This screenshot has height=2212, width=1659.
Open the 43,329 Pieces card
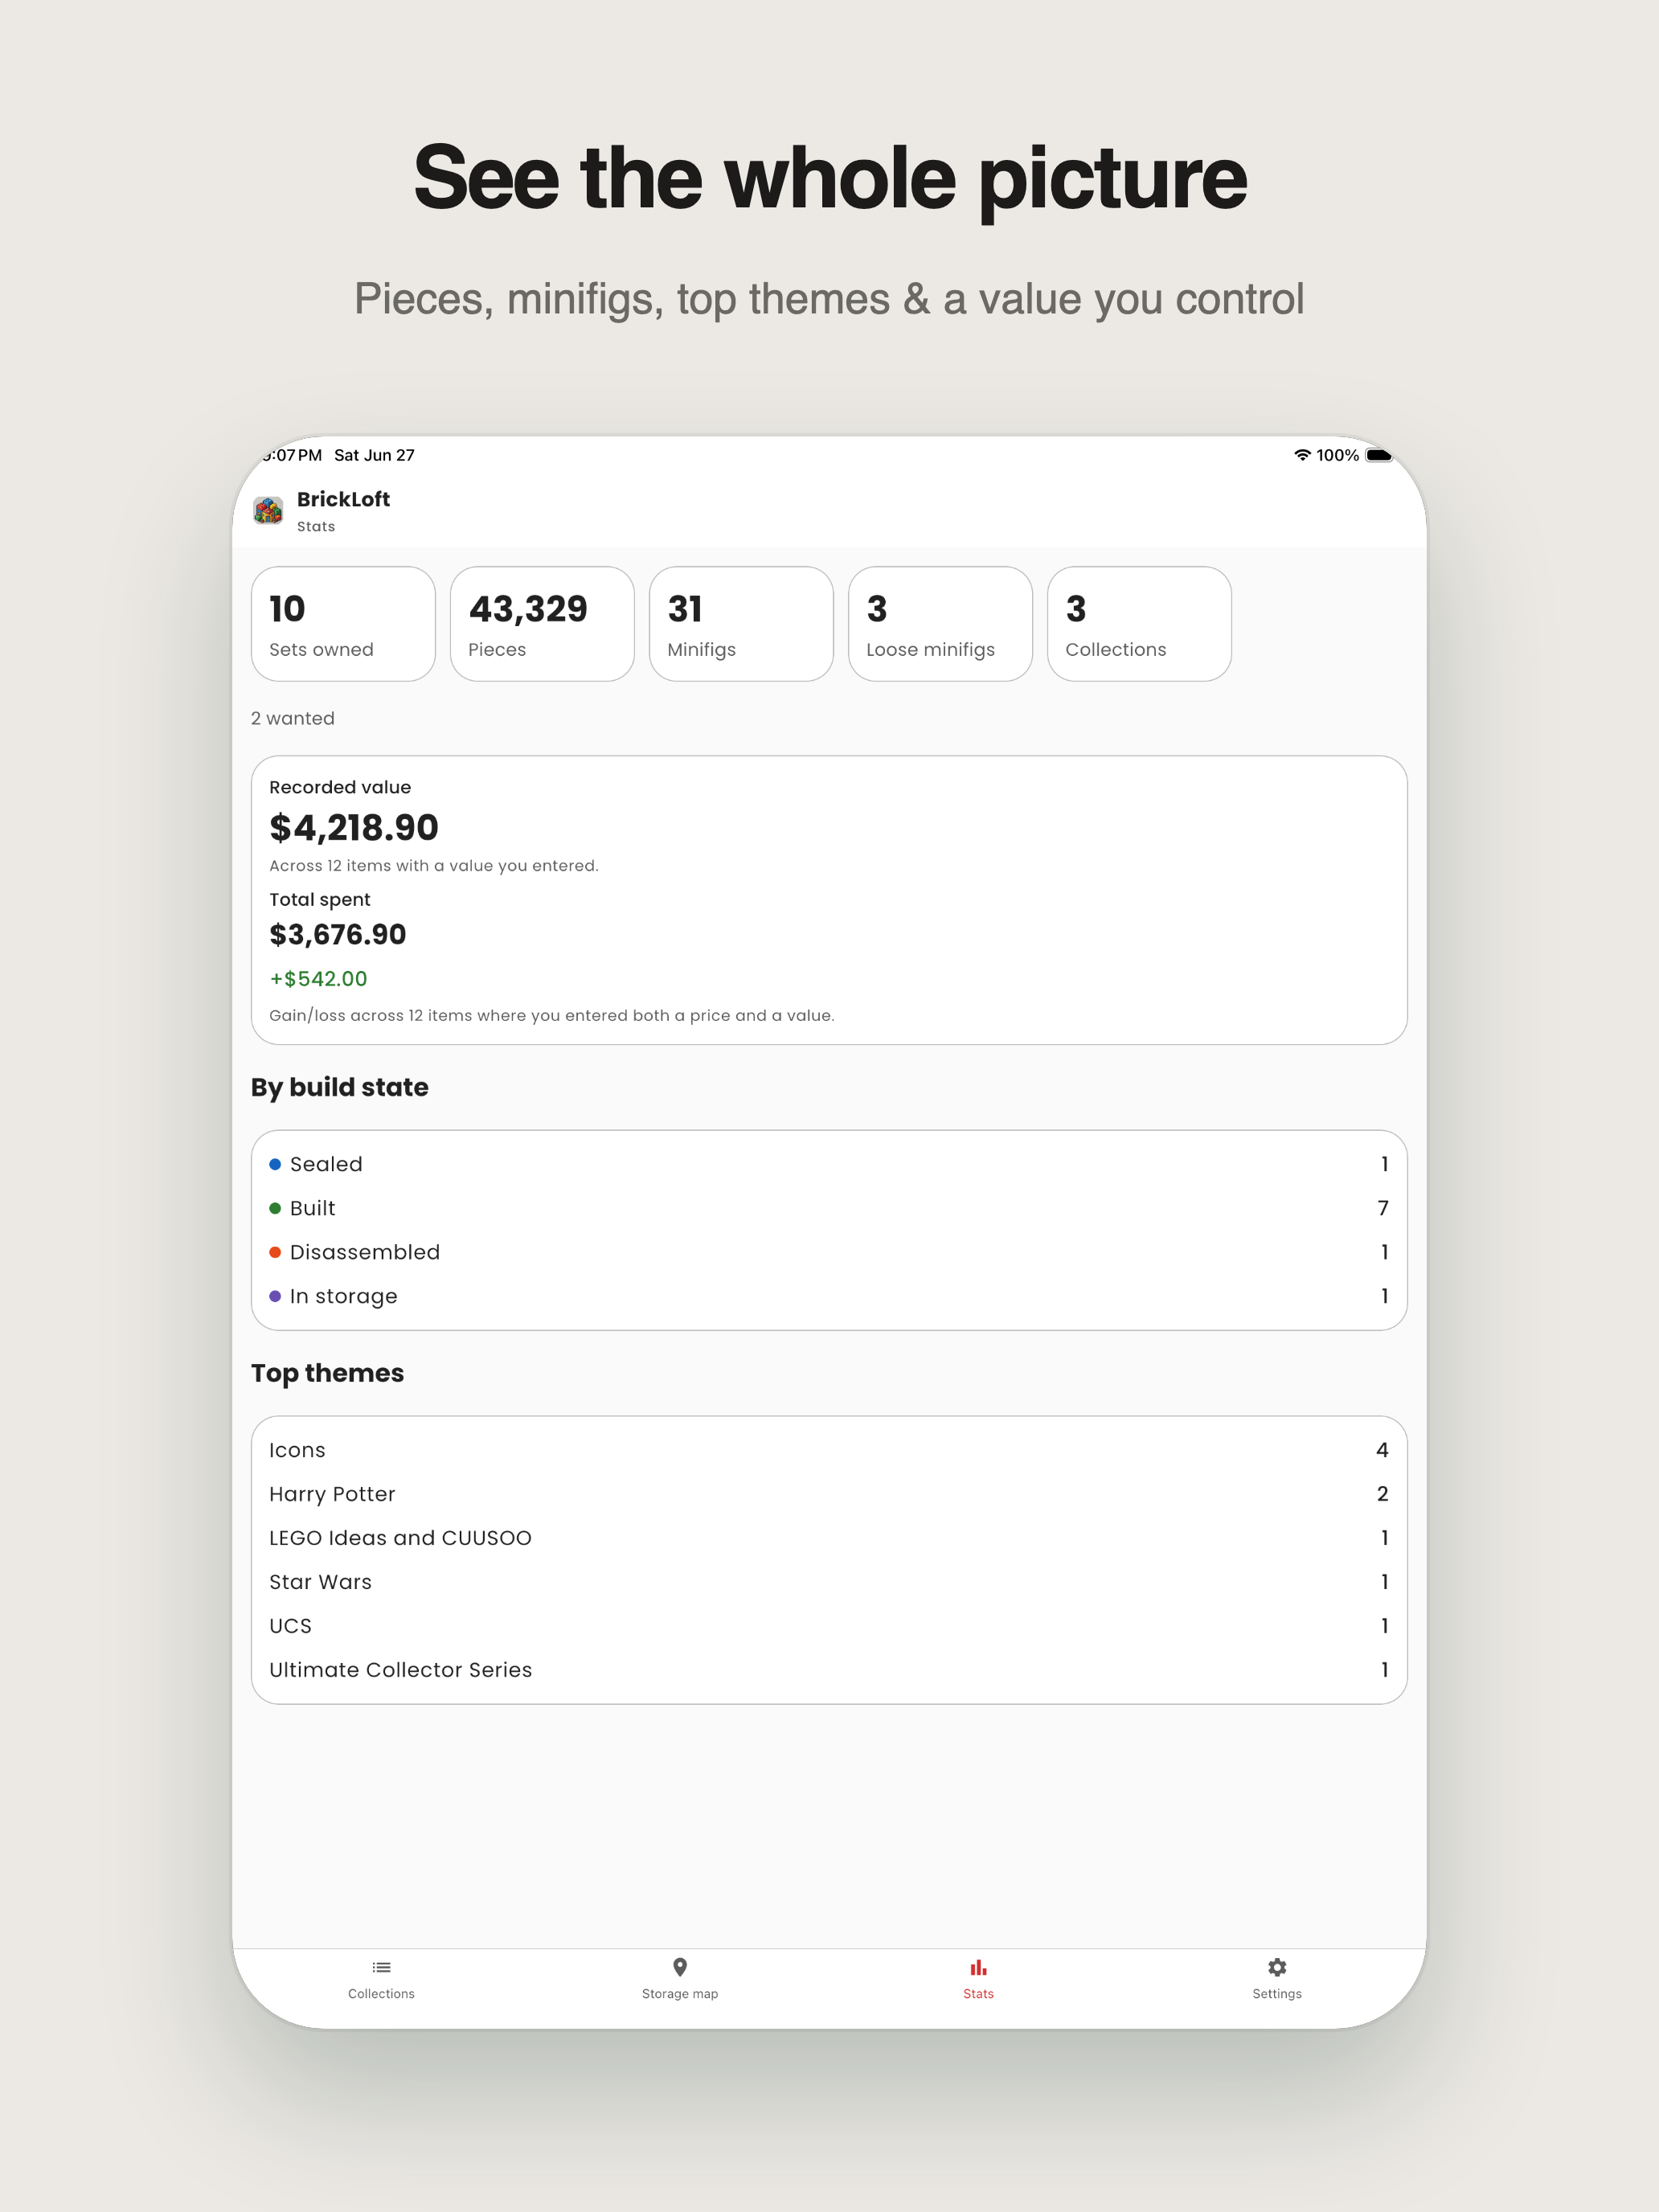[542, 624]
